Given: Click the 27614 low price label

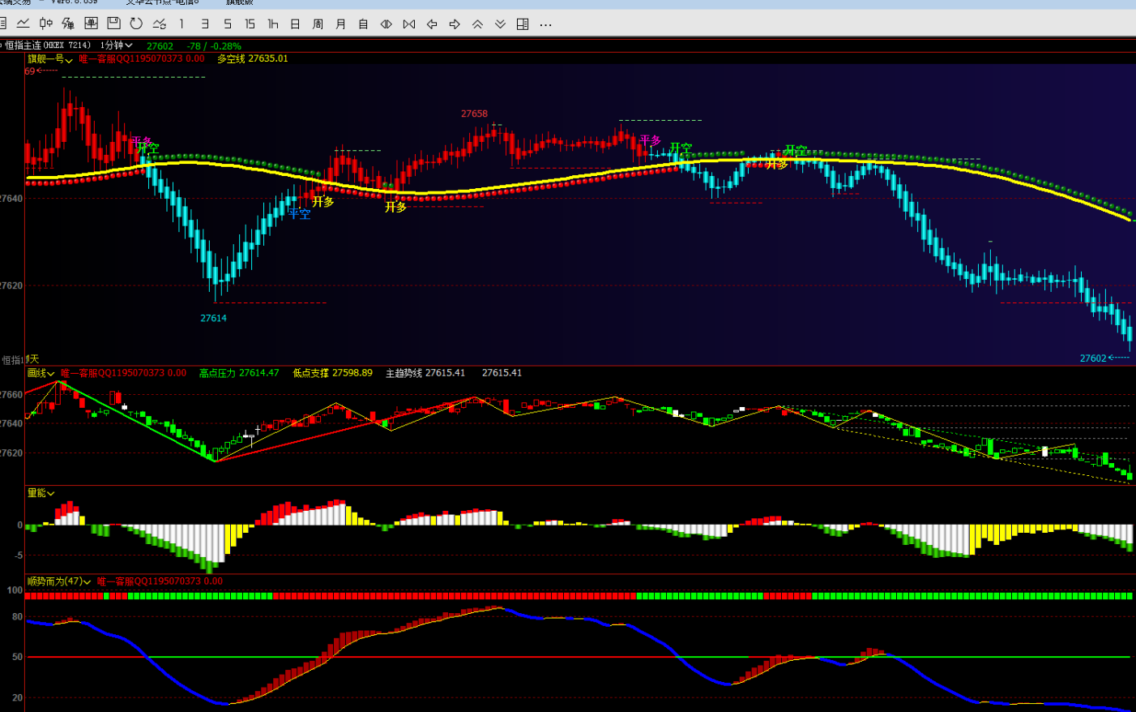Looking at the screenshot, I should [214, 318].
